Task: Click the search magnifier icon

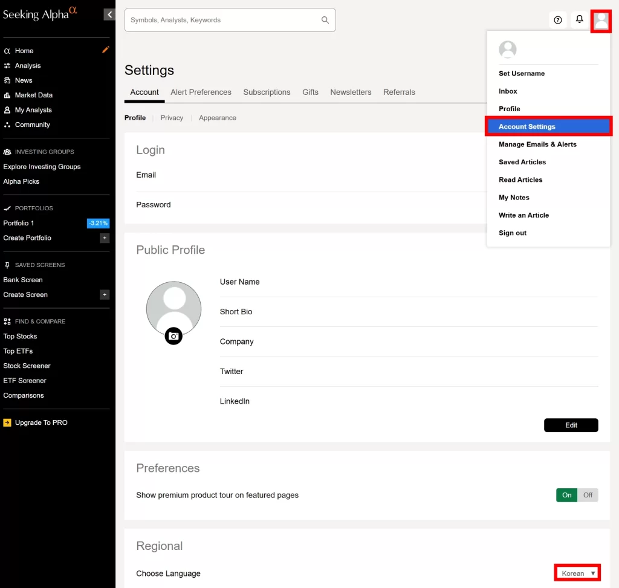Action: pyautogui.click(x=325, y=20)
